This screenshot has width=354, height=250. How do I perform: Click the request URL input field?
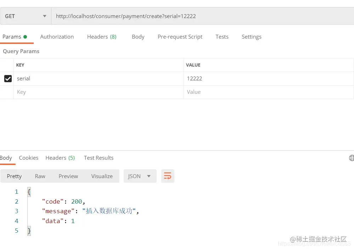pyautogui.click(x=202, y=16)
